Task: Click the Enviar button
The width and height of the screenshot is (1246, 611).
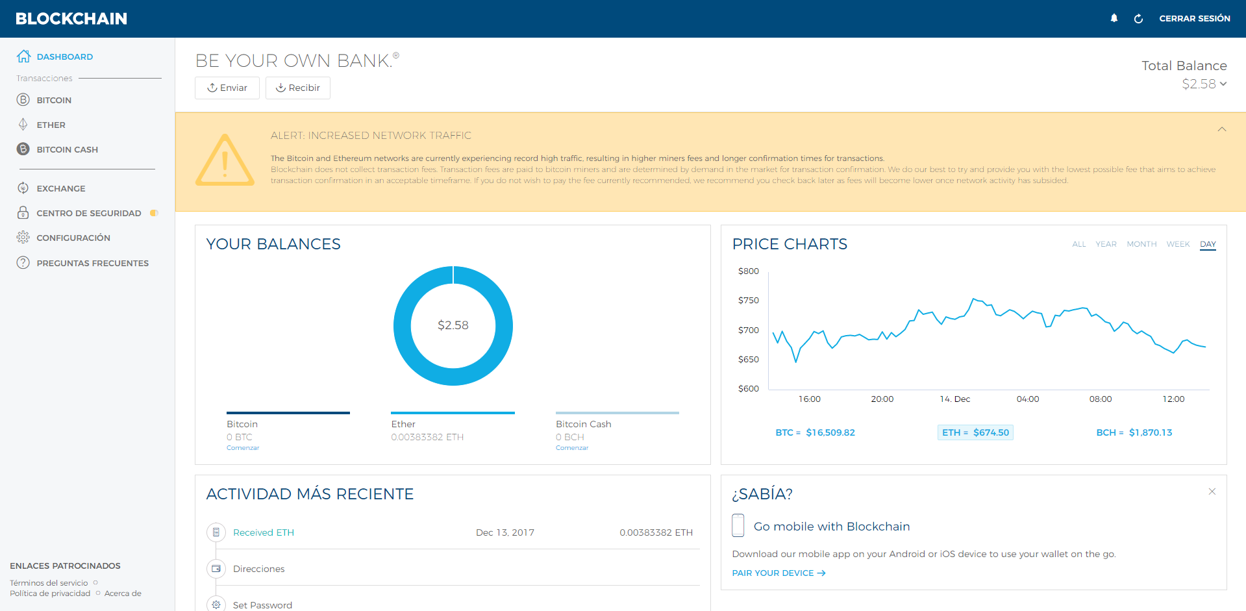Action: pos(227,88)
